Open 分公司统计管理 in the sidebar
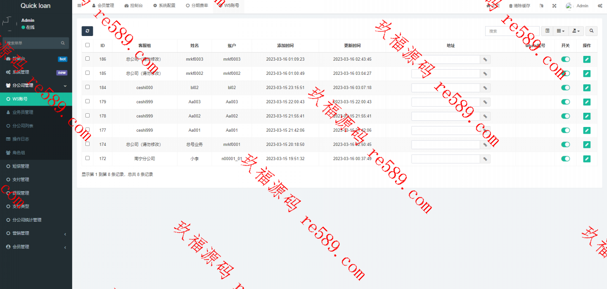The width and height of the screenshot is (607, 289). [36, 220]
